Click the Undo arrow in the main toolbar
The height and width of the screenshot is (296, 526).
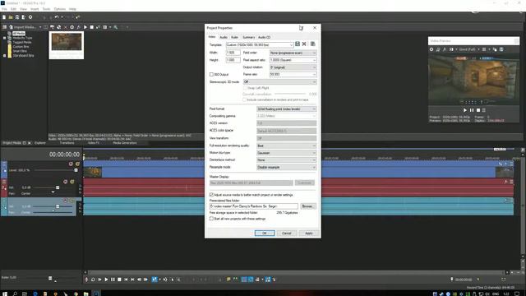[x=57, y=17]
